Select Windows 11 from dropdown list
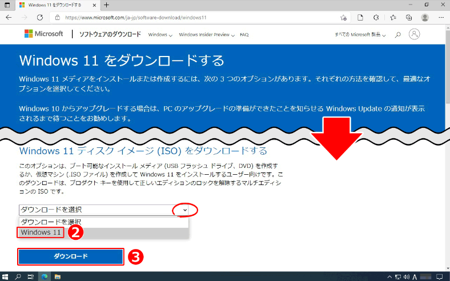Screen dimensions: 450x281 (103, 233)
